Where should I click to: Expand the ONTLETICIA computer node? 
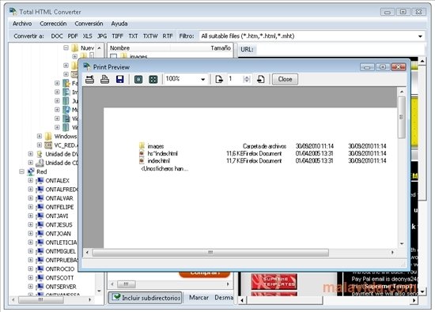point(31,242)
